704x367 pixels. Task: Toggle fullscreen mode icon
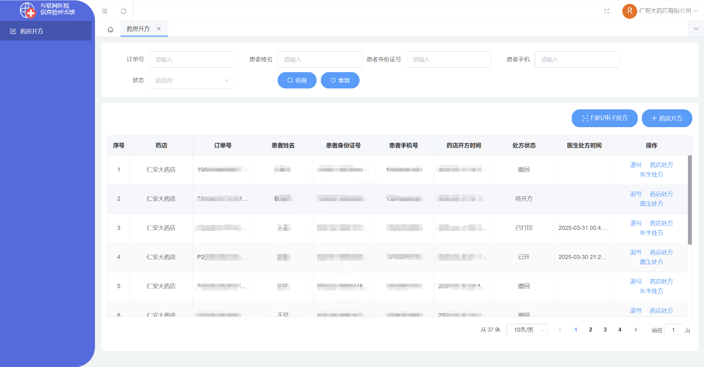point(606,11)
